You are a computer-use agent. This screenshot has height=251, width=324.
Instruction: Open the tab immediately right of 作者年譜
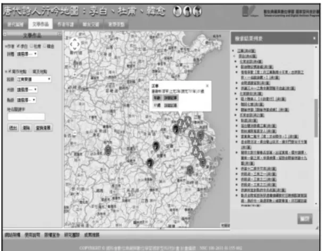(x=91, y=25)
